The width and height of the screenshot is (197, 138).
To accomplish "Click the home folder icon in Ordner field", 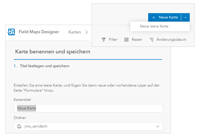I will coord(19,126).
